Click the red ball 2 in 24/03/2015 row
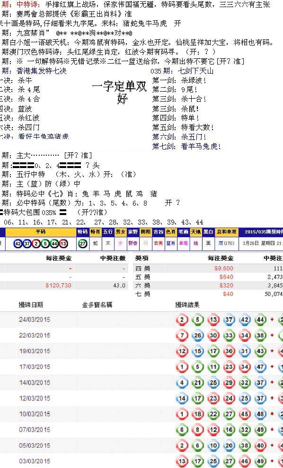The width and height of the screenshot is (283, 468). (182, 319)
